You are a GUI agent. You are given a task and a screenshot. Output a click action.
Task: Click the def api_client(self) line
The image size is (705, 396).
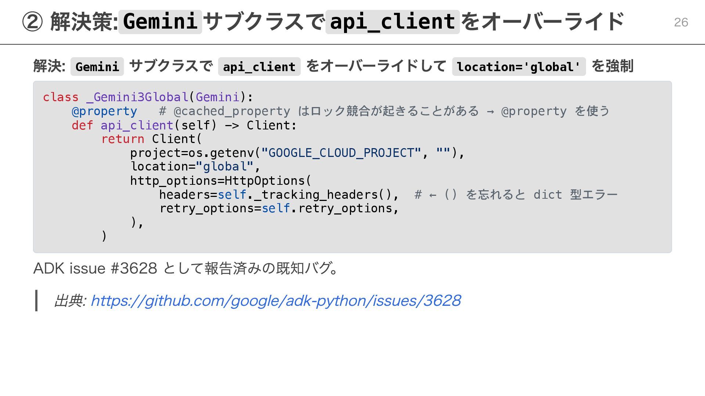point(184,125)
